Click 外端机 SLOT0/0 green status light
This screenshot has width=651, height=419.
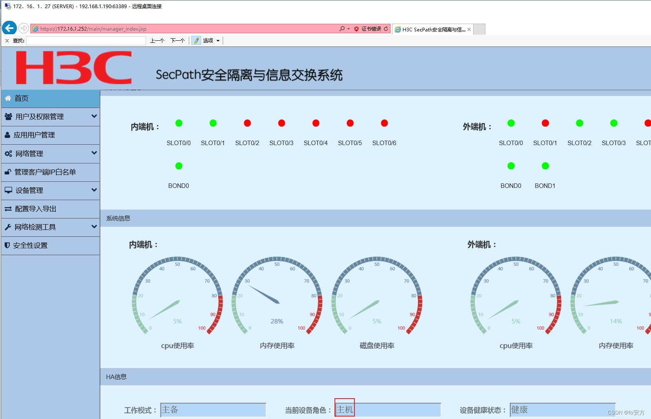511,123
